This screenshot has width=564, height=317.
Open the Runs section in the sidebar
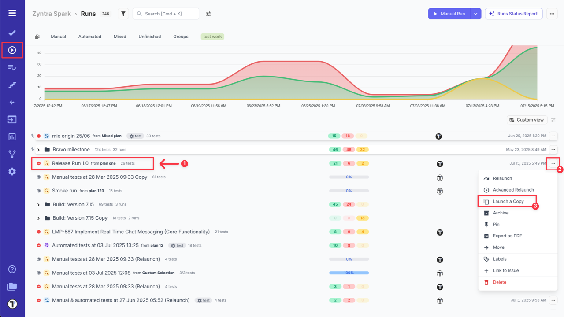point(12,50)
